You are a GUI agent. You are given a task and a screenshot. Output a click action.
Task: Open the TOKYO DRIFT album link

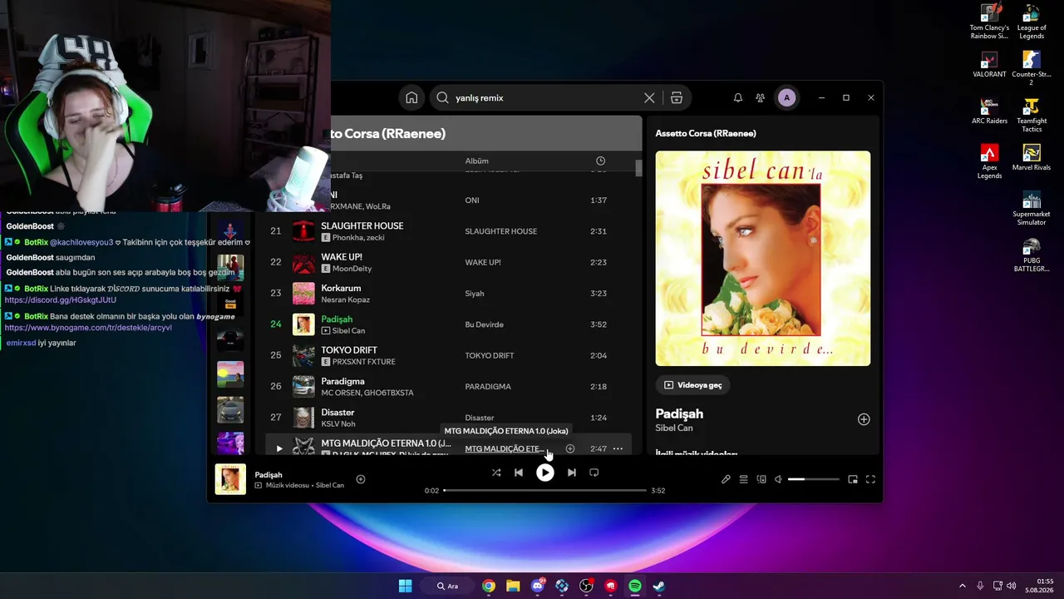(490, 355)
